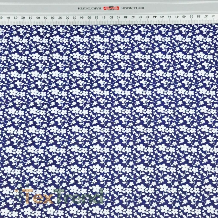Click the number 53 on the ruler

(x=89, y=17)
